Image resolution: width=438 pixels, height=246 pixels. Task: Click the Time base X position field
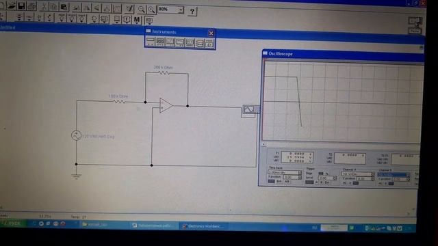[291, 177]
